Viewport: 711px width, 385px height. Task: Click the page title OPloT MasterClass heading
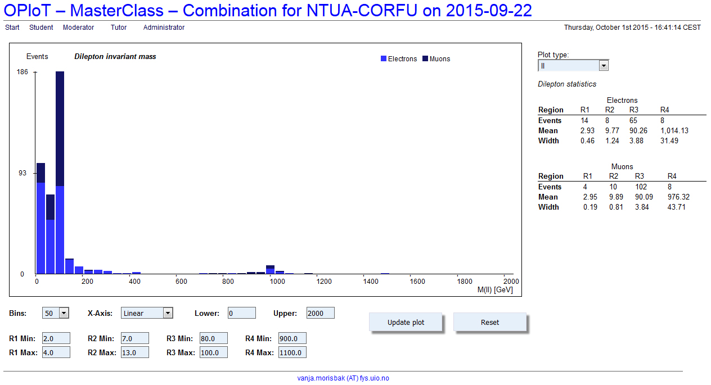coord(268,10)
